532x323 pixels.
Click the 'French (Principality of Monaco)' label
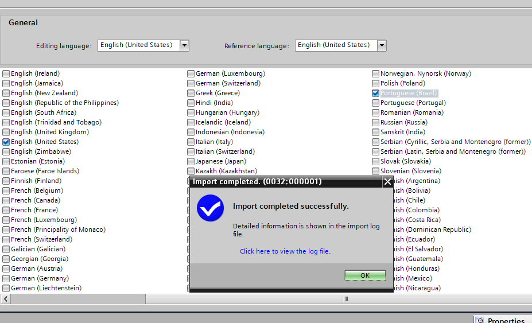[58, 229]
